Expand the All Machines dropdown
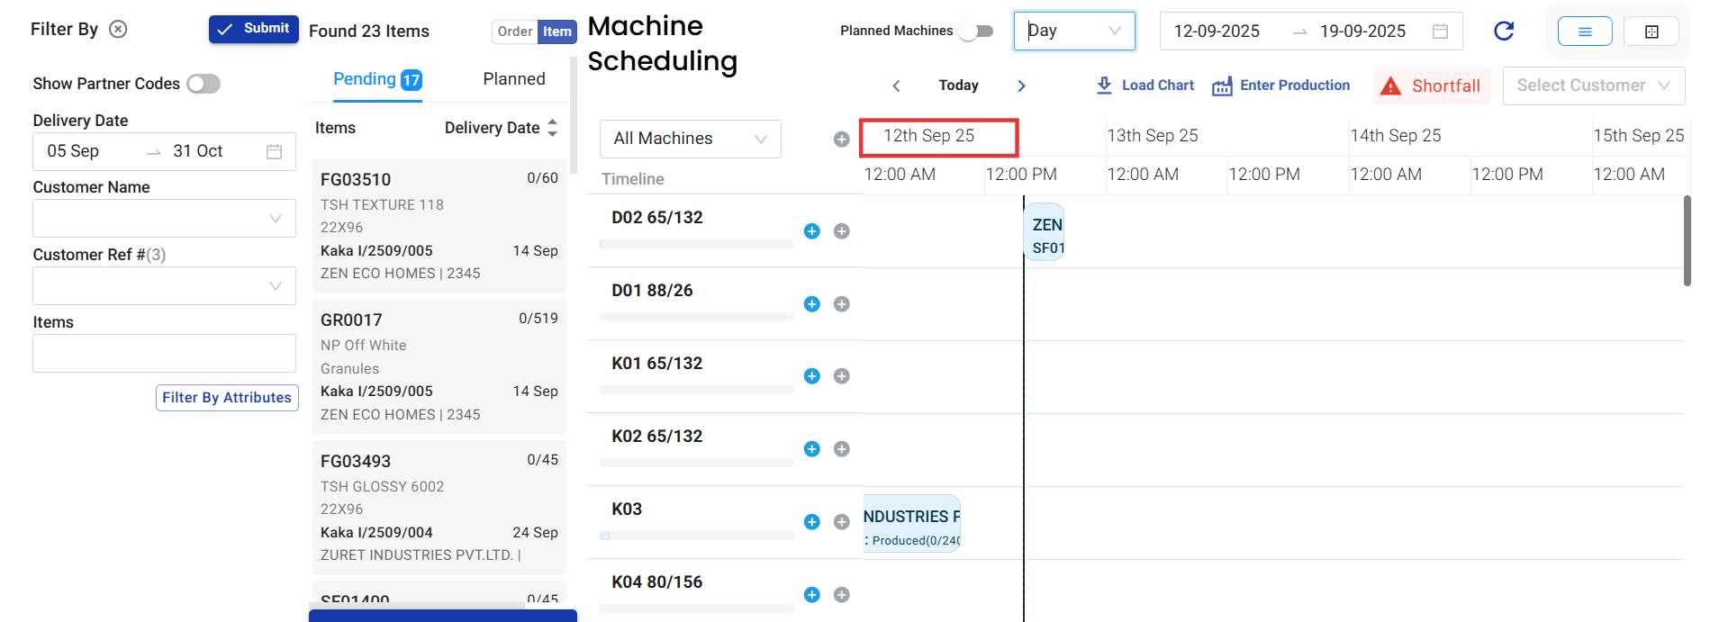This screenshot has width=1719, height=622. click(690, 139)
